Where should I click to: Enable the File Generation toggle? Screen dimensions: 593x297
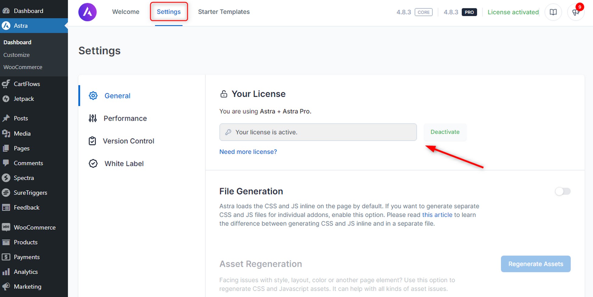[563, 191]
